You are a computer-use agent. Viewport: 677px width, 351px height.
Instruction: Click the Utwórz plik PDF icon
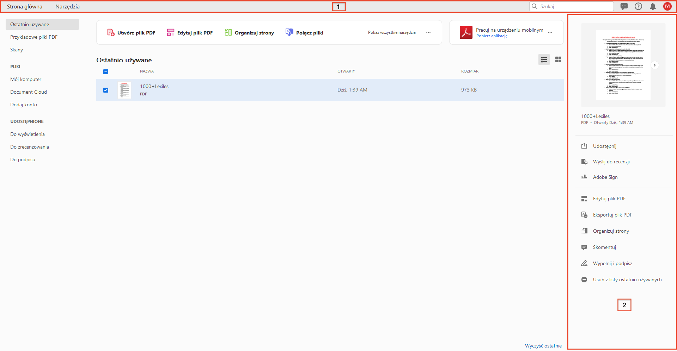111,33
